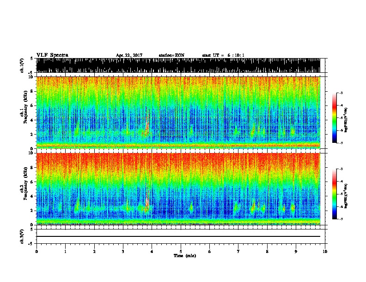Click the time axis tick label "1"
366x282 pixels.
pos(65,252)
